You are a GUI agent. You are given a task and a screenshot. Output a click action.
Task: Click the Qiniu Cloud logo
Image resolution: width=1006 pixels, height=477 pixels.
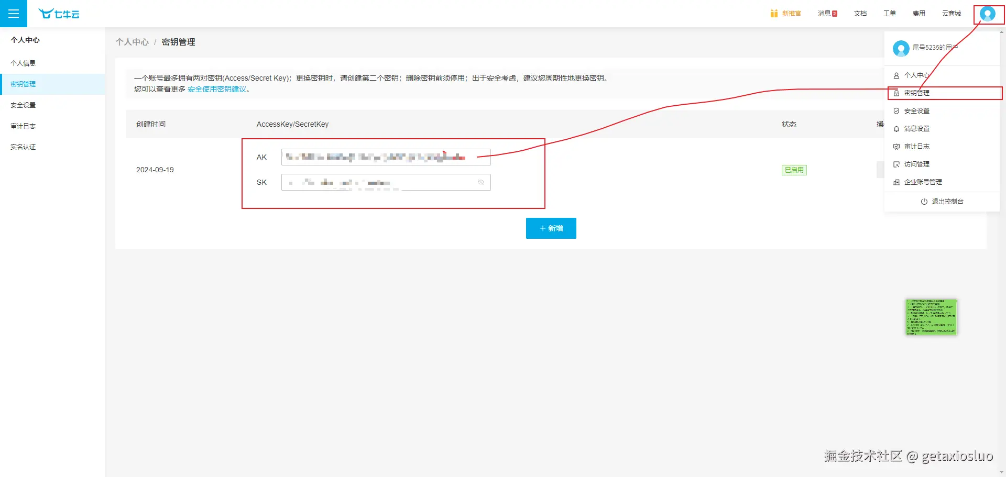pos(59,14)
